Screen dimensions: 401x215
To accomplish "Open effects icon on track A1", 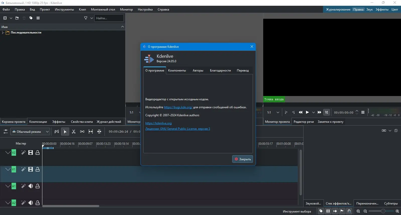I will tap(23, 186).
